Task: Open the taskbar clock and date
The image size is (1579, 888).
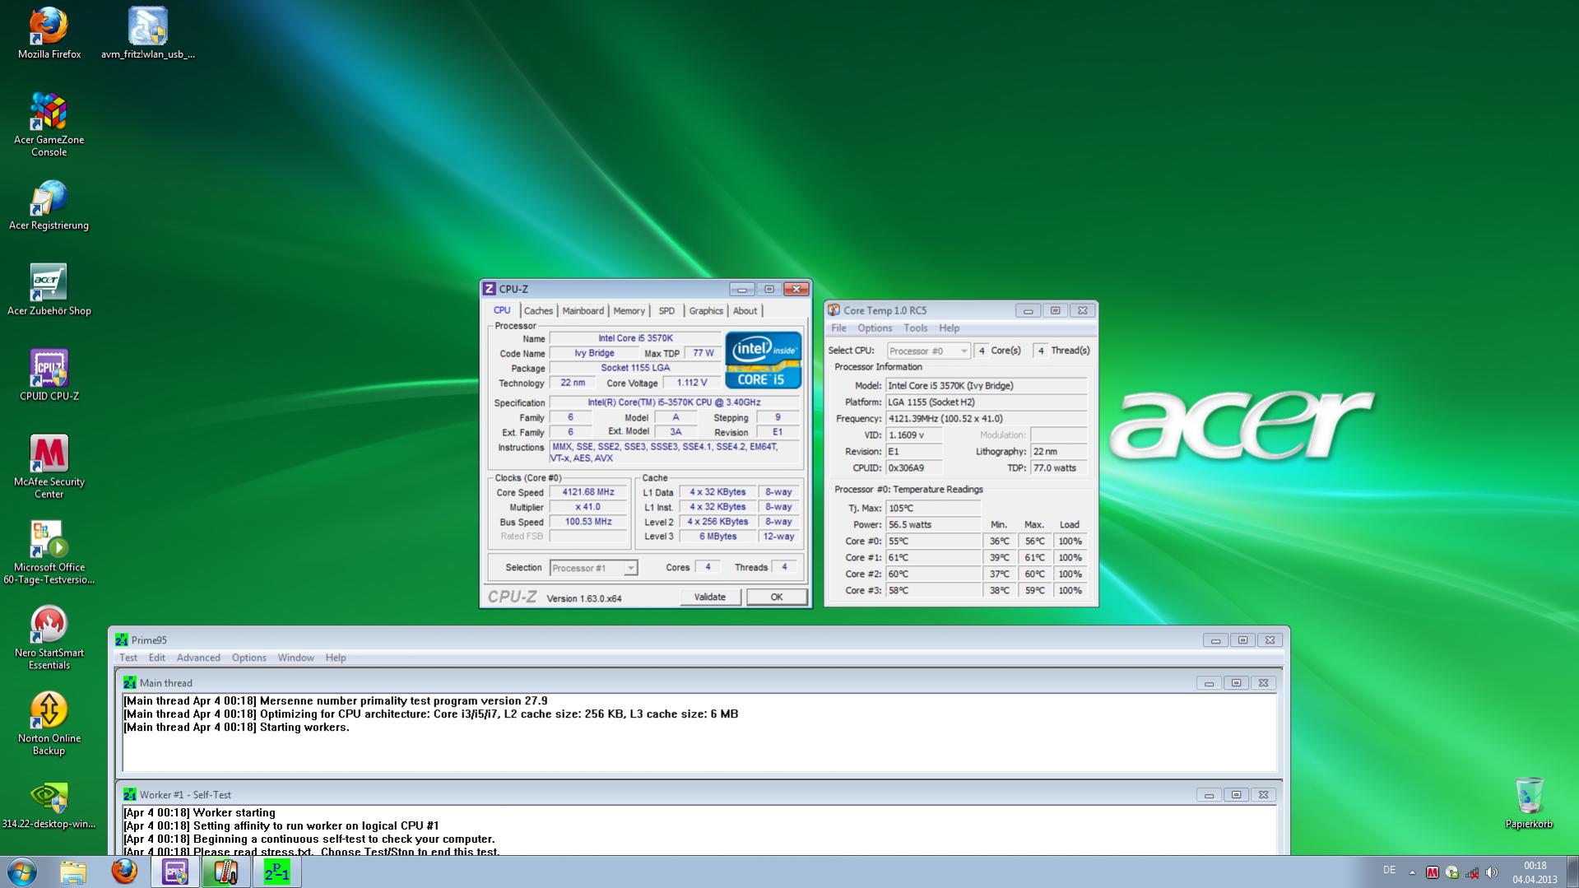Action: (x=1535, y=872)
